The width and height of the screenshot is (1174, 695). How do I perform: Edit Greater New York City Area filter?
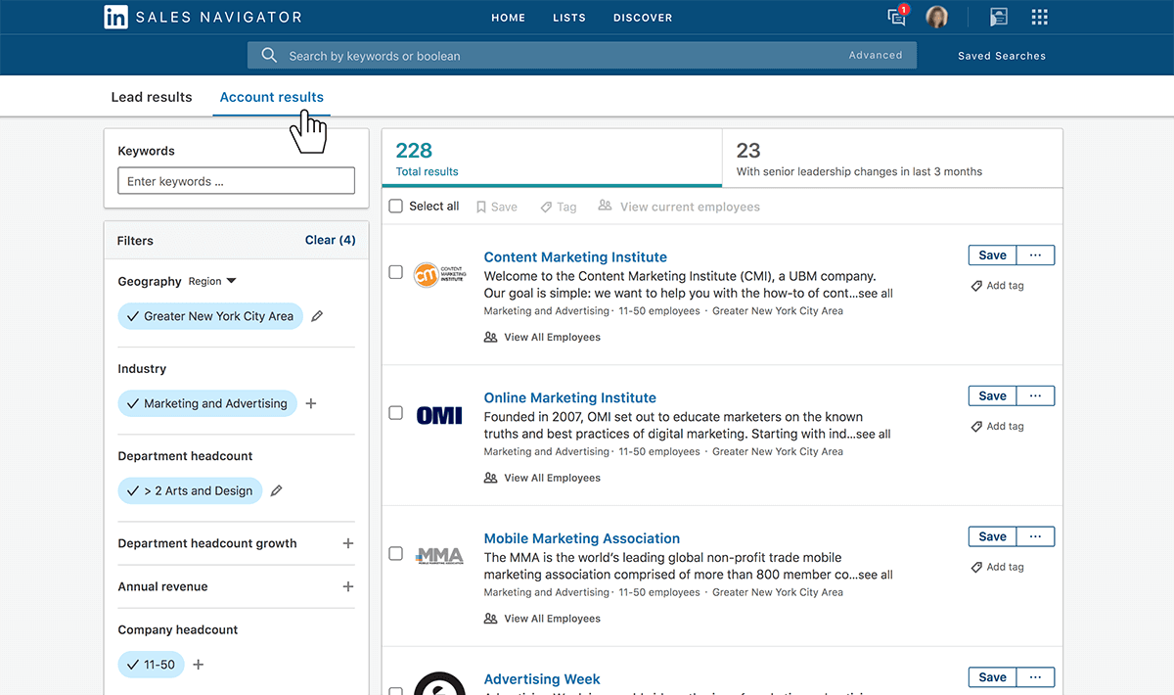pos(317,316)
